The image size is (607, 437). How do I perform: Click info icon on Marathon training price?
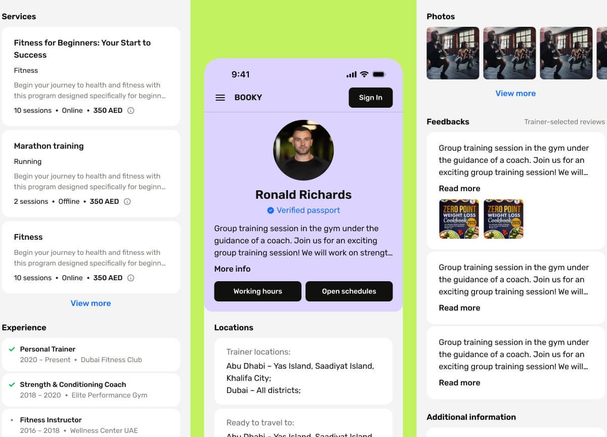tap(127, 201)
